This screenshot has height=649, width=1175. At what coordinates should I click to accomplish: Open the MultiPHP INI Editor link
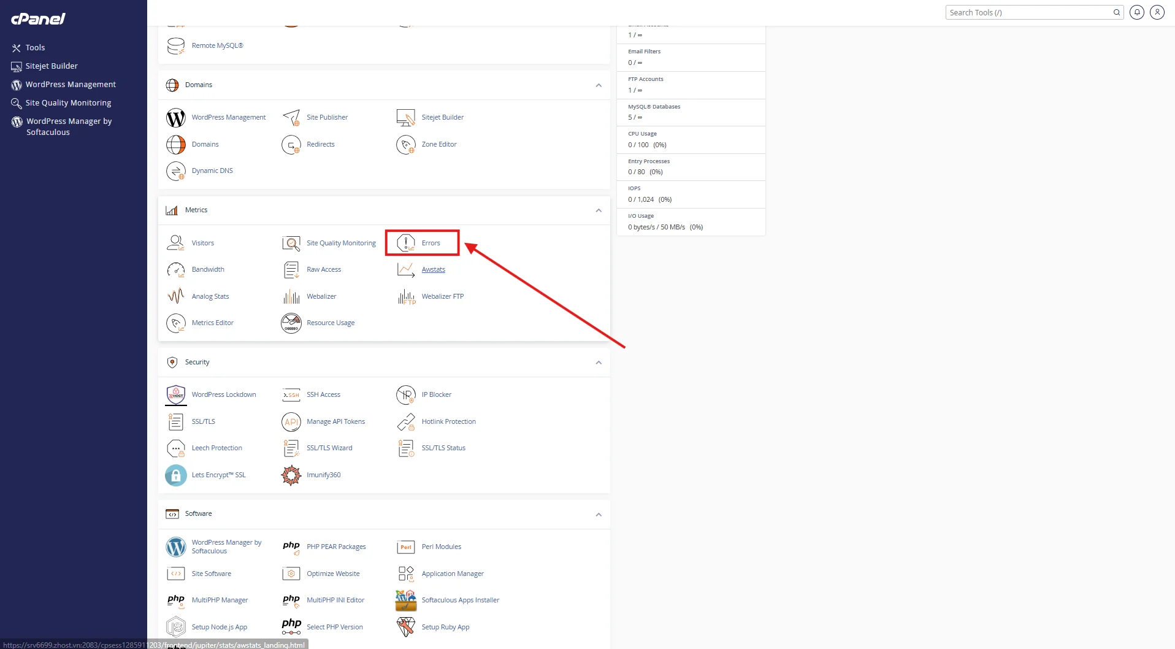pyautogui.click(x=335, y=600)
